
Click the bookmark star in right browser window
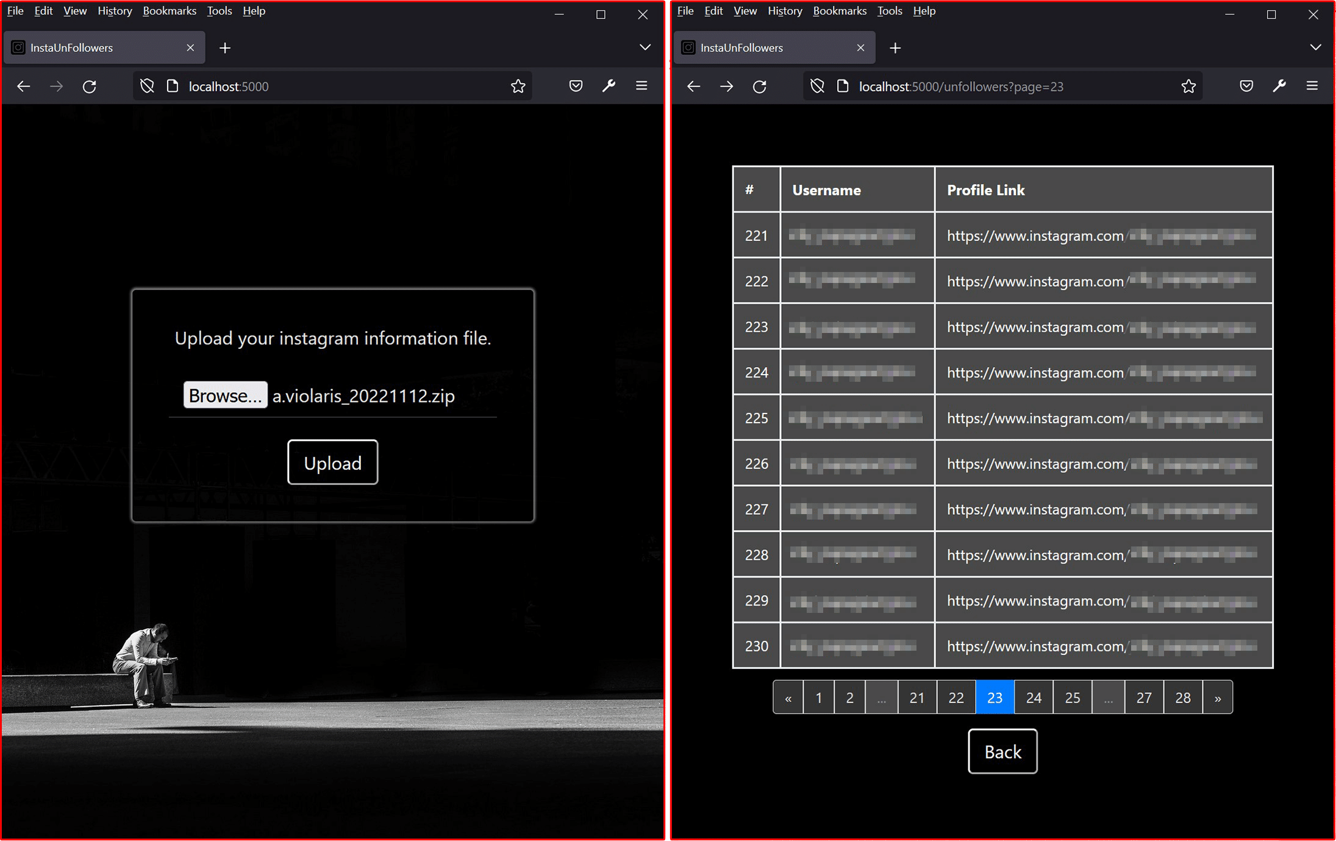coord(1188,87)
